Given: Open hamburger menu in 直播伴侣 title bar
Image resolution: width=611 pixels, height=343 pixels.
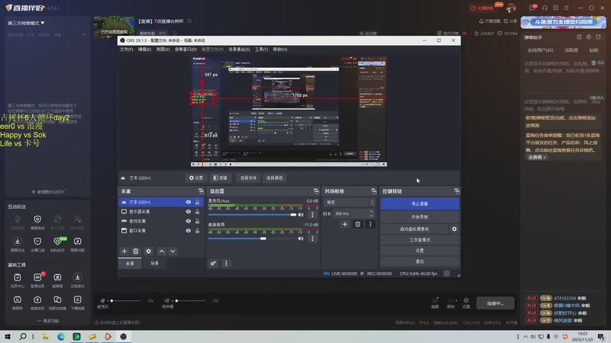Looking at the screenshot, I should coord(566,8).
